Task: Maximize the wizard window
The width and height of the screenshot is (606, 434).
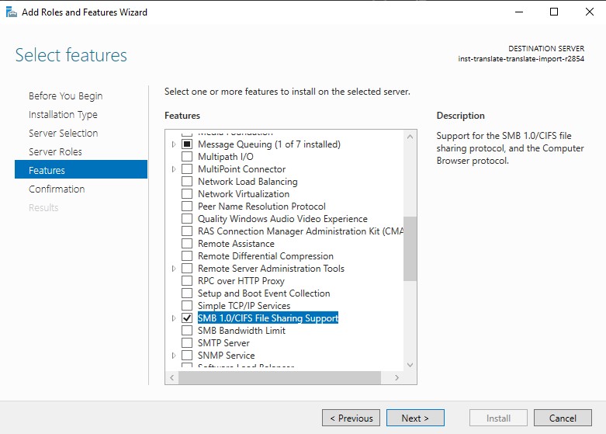Action: point(554,12)
